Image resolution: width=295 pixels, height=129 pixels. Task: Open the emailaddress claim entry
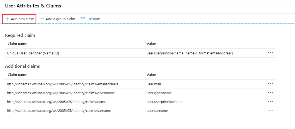62,84
